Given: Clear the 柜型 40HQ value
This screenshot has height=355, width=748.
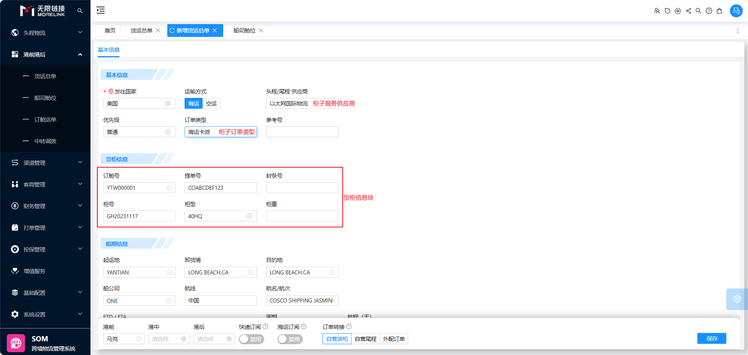Looking at the screenshot, I should [x=249, y=216].
